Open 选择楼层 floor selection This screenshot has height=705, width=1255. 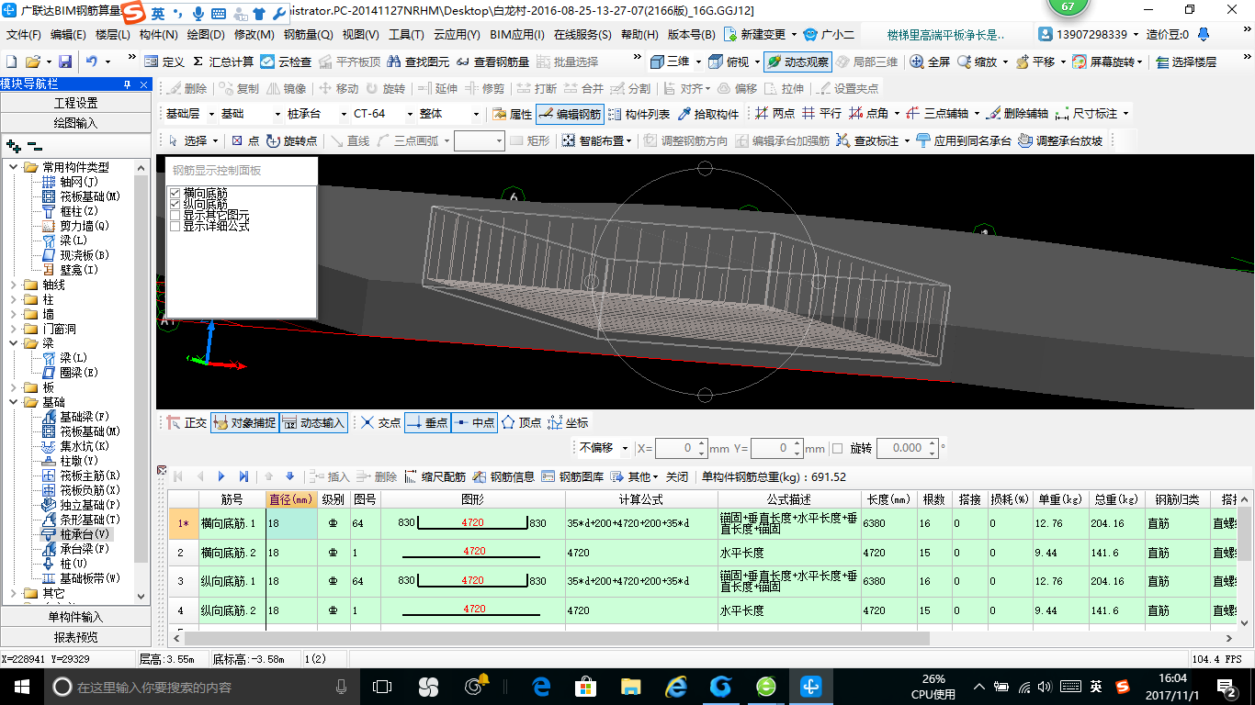click(1186, 62)
